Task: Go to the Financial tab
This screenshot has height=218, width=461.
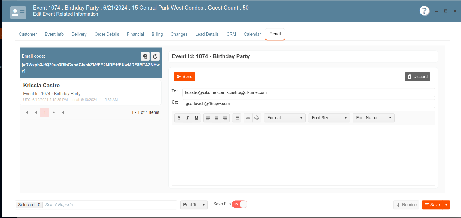Action: (x=135, y=34)
